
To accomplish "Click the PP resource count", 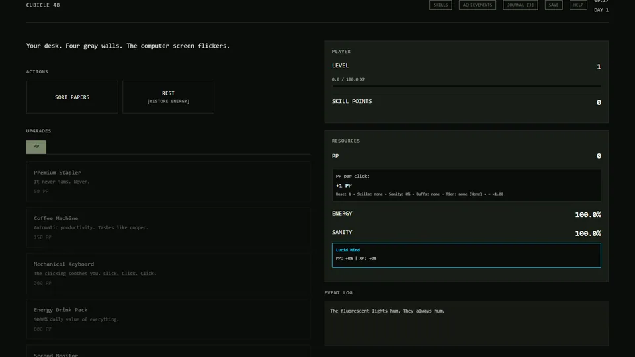I will 599,156.
